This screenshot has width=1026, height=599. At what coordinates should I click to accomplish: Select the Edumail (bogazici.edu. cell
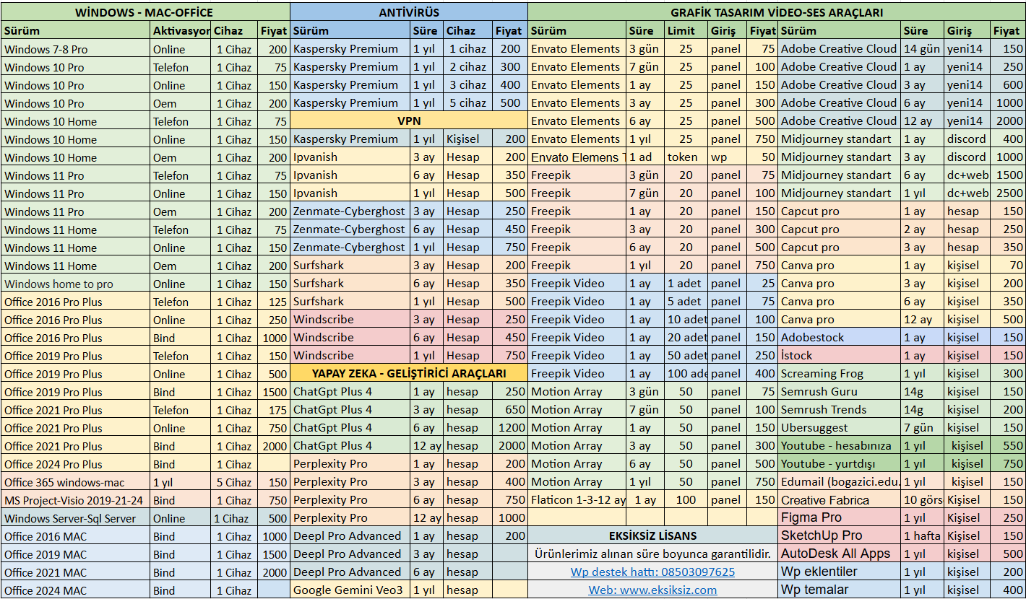pyautogui.click(x=840, y=481)
